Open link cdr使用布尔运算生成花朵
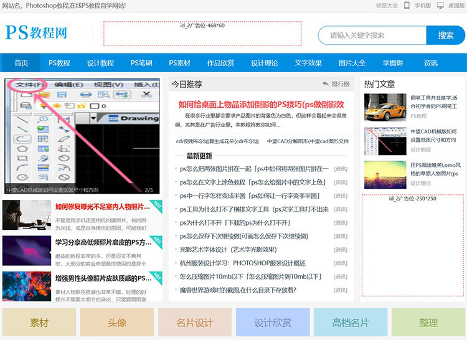This screenshot has height=340, width=467. pos(217,141)
